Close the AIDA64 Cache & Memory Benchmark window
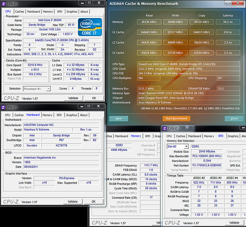Image resolution: width=246 pixels, height=227 pixels. 238,3
